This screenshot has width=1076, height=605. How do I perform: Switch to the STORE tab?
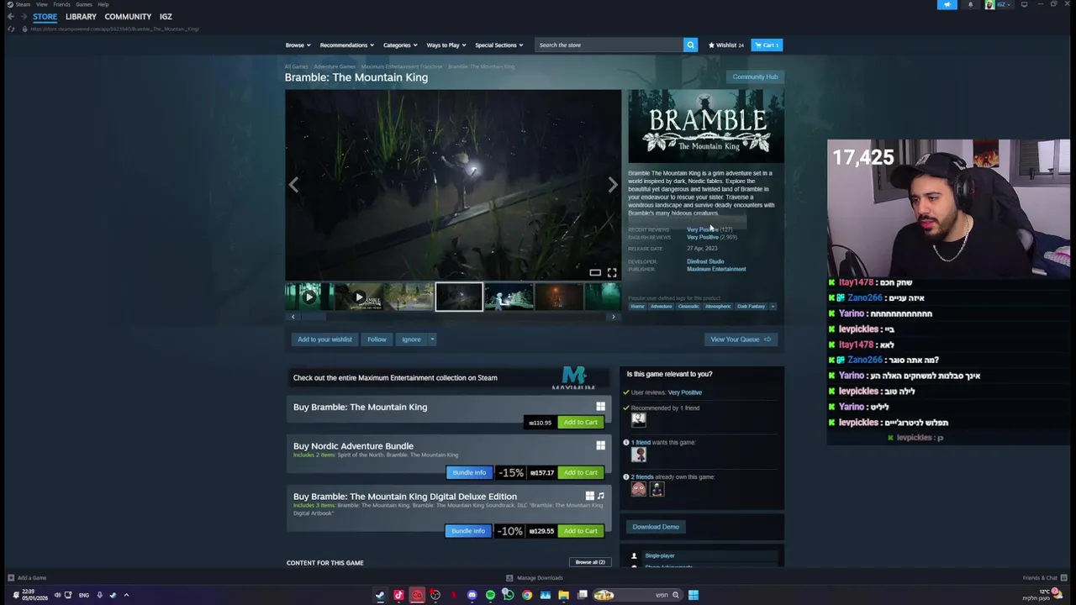pos(45,17)
